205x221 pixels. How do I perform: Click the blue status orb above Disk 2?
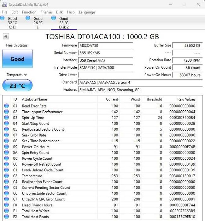click(x=54, y=18)
